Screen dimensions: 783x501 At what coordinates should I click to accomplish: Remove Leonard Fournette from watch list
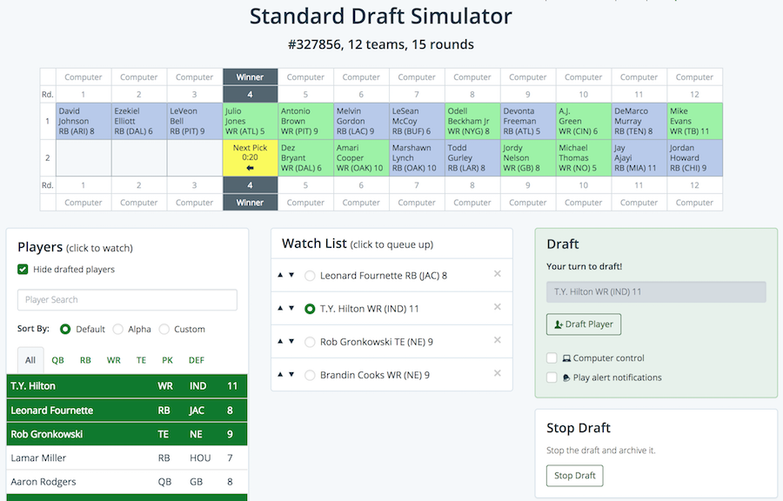498,274
